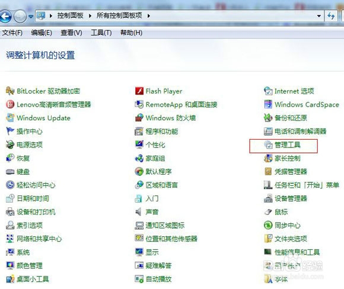Open 任务栏和「开始」菜单 link
This screenshot has height=289, width=344.
tap(307, 185)
